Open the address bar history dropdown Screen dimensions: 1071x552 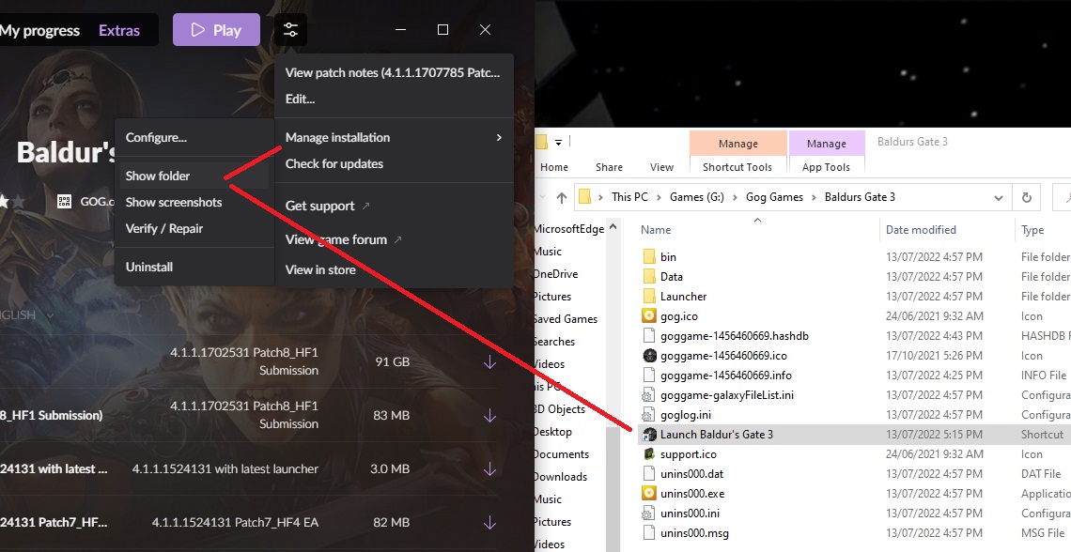point(998,198)
